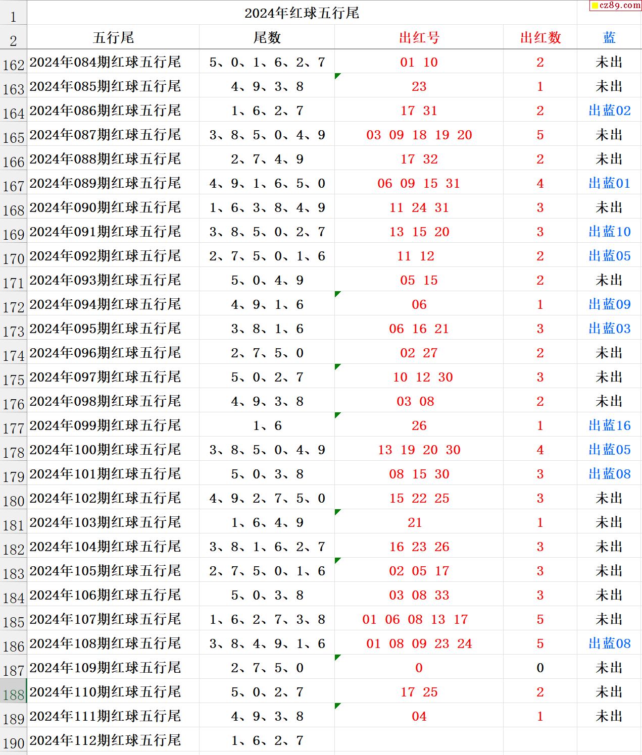This screenshot has height=755, width=642.
Task: Click the 五行尾 column header cell
Action: pyautogui.click(x=113, y=37)
